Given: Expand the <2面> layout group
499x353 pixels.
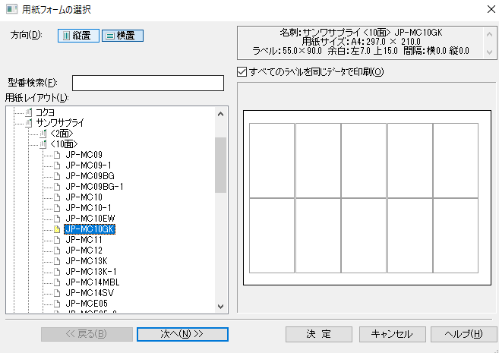Looking at the screenshot, I should (43, 133).
